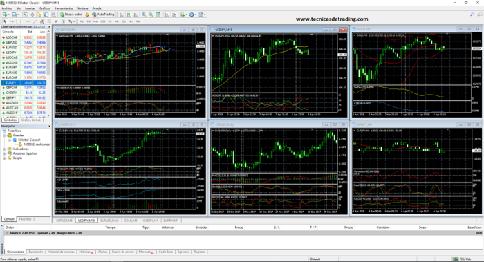484x262 pixels.
Task: Switch to the EURUSD,Daily chart tab
Action: 109,221
